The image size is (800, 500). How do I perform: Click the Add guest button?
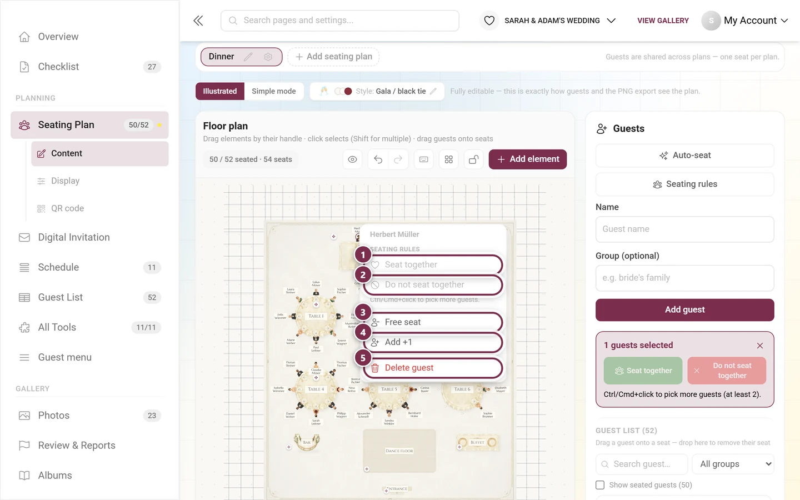pyautogui.click(x=685, y=310)
